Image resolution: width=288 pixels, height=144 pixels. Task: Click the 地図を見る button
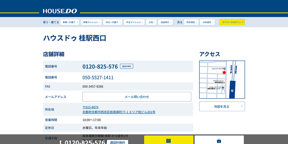[x=222, y=106]
